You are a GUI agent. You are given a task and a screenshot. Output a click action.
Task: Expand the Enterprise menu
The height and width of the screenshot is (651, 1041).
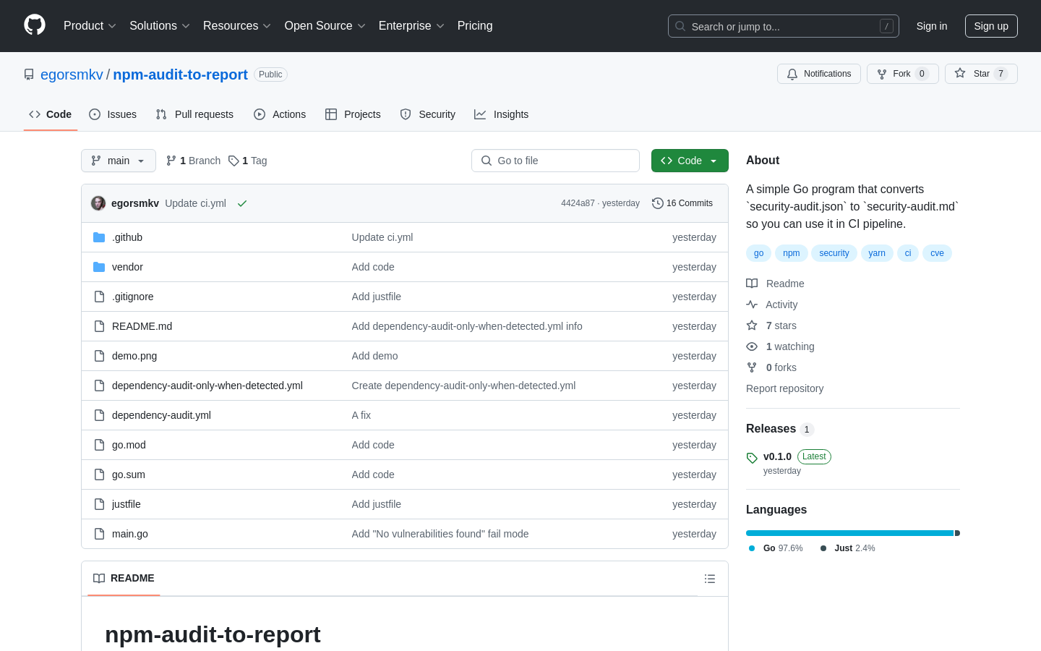click(x=411, y=25)
